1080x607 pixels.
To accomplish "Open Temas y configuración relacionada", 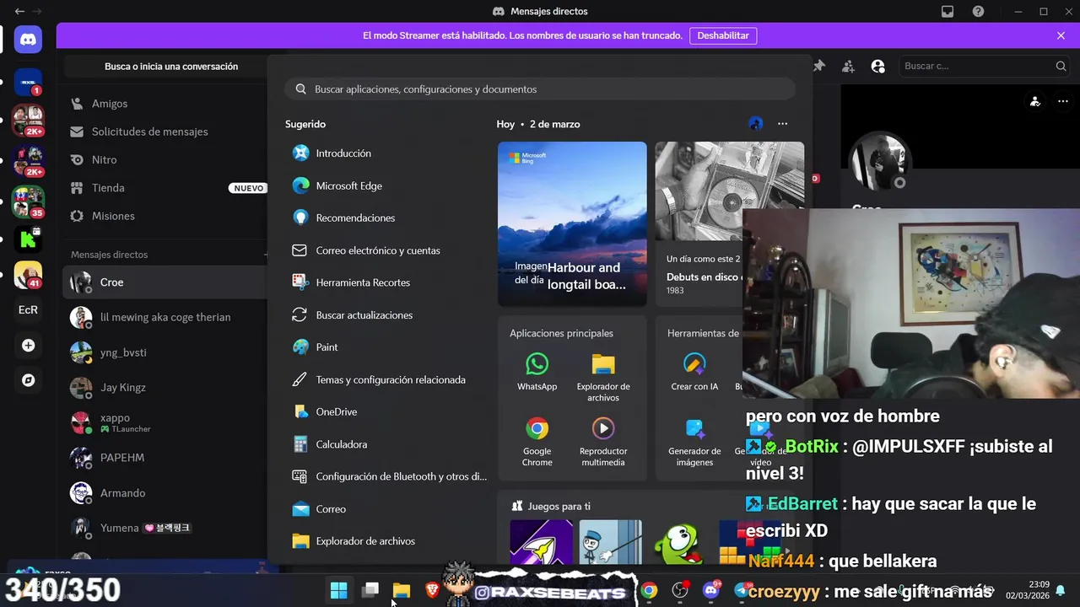I will pos(388,379).
